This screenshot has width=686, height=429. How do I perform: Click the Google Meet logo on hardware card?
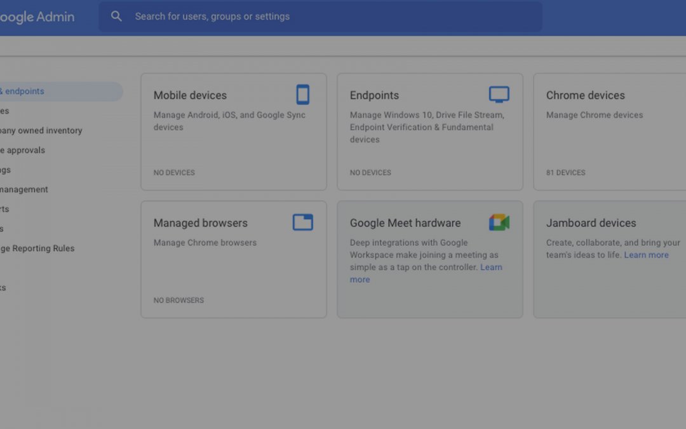(x=499, y=222)
